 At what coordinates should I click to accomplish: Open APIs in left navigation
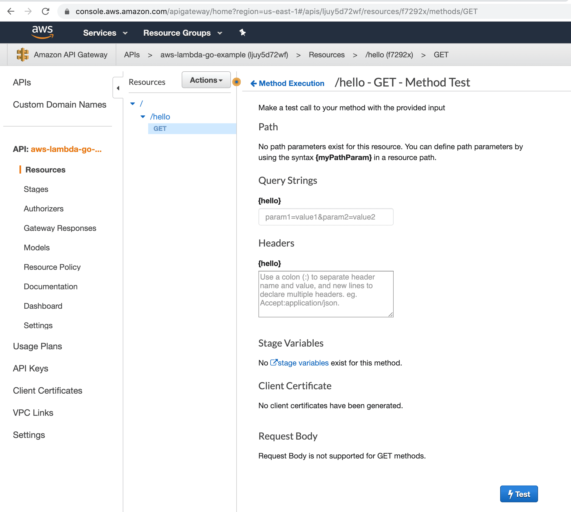(x=22, y=82)
